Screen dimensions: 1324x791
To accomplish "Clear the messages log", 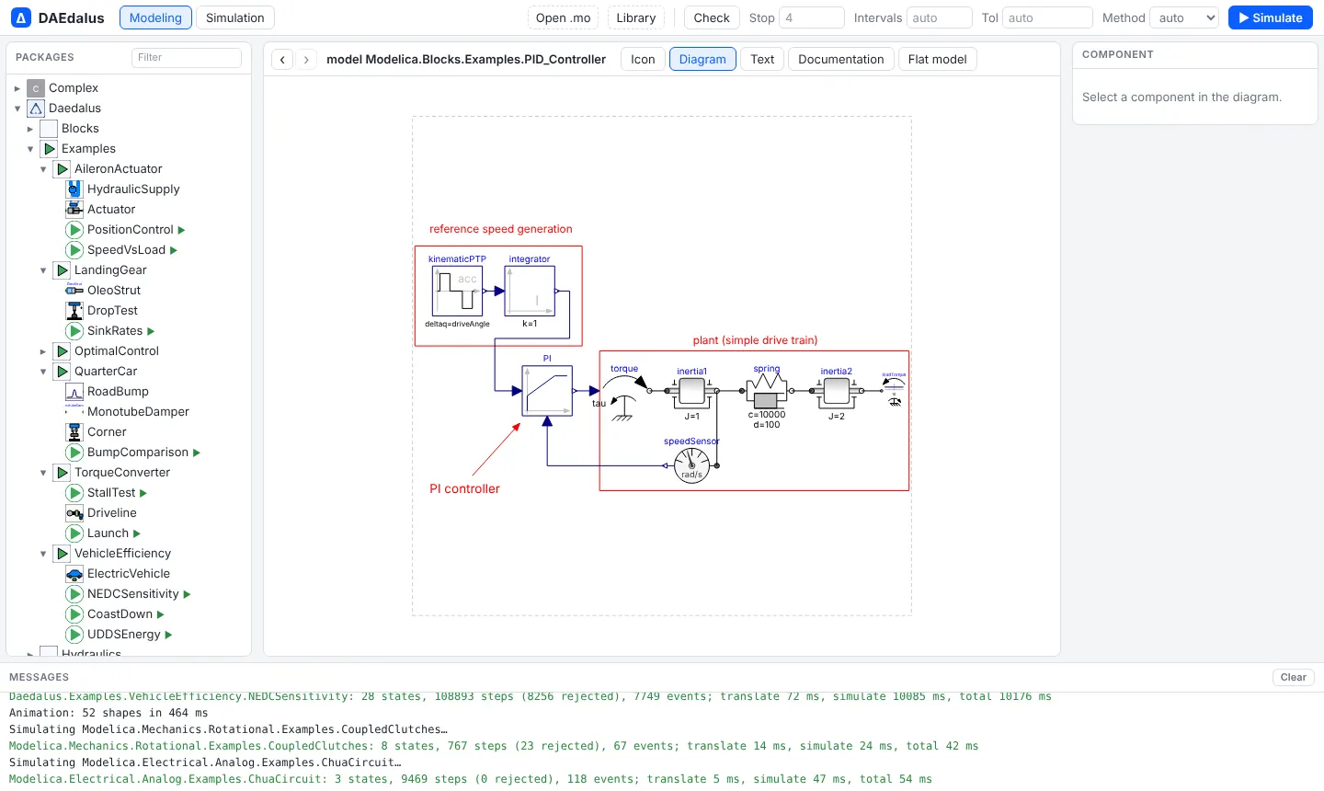I will [x=1294, y=677].
